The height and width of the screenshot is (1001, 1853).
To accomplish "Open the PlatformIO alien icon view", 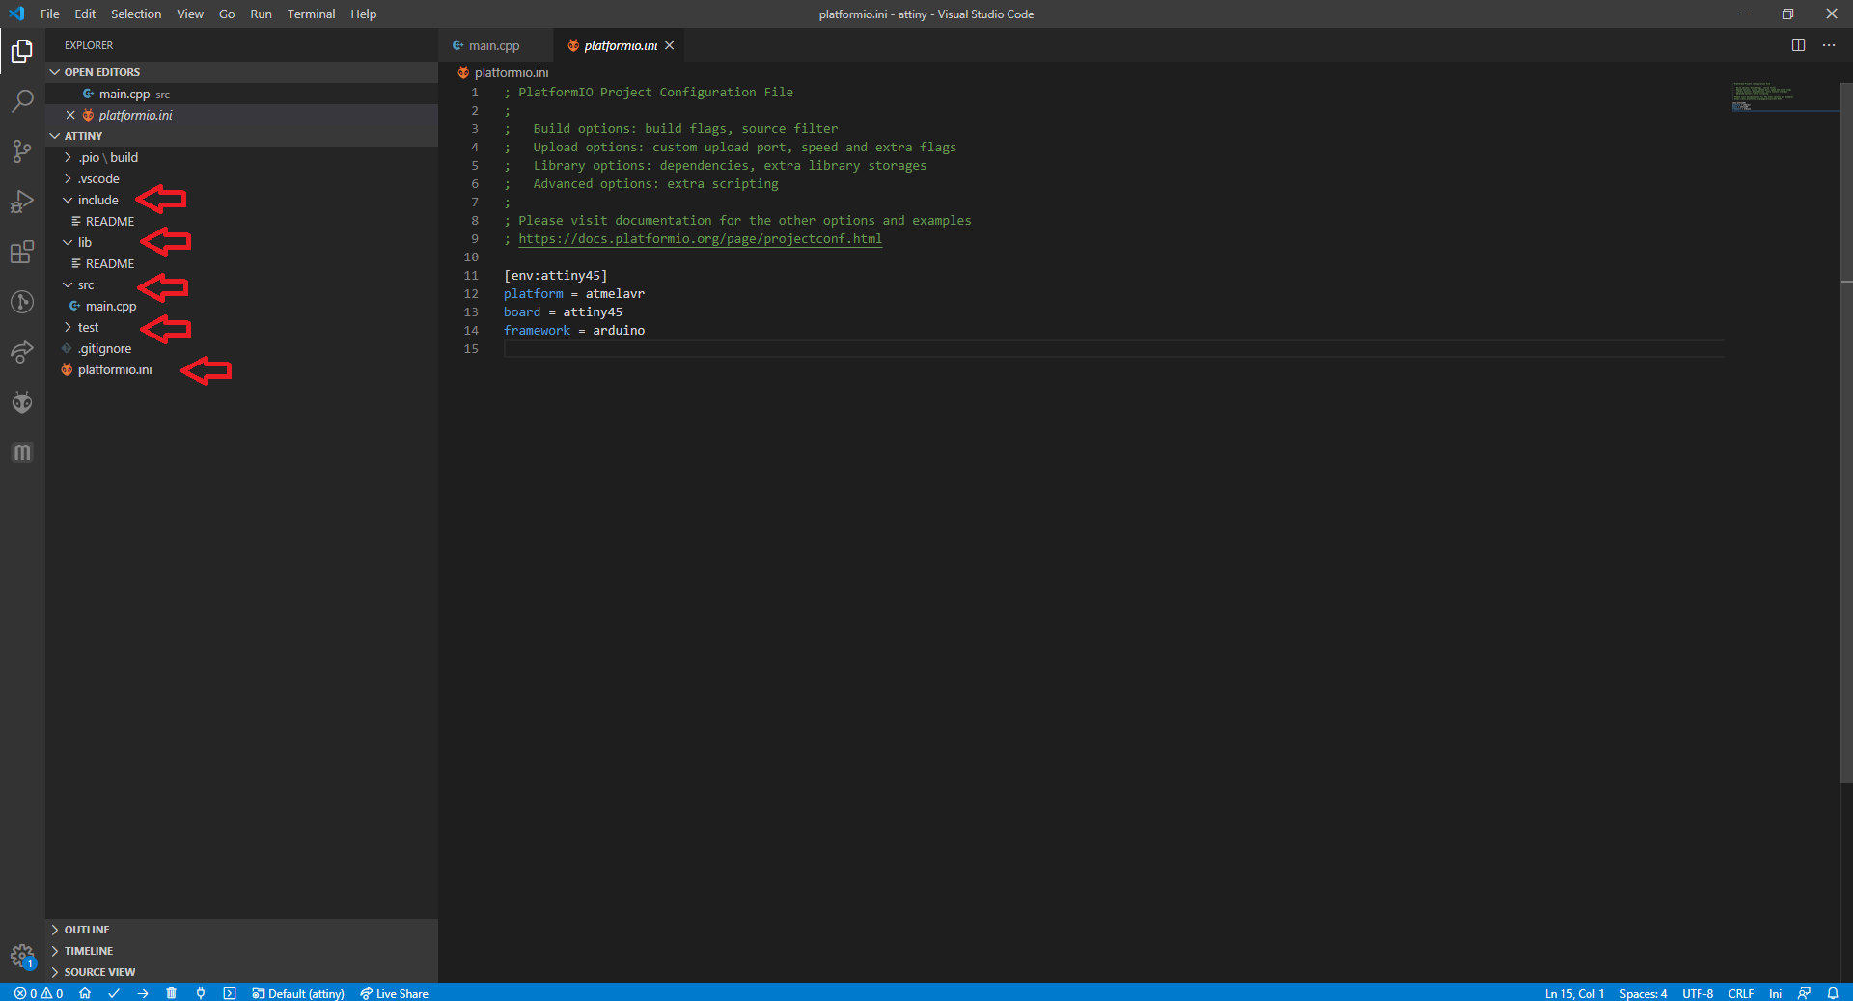I will click(x=22, y=402).
